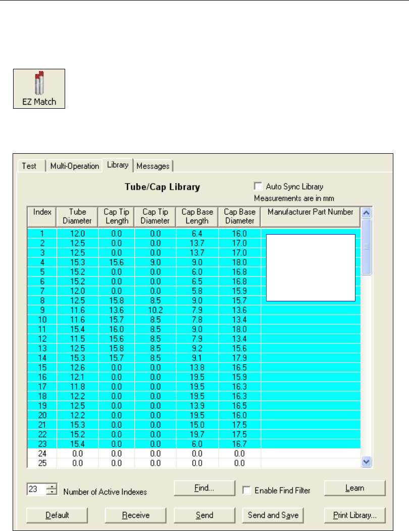409x531 pixels.
Task: Click Cap Base Length 6.4 in row 1
Action: point(197,234)
